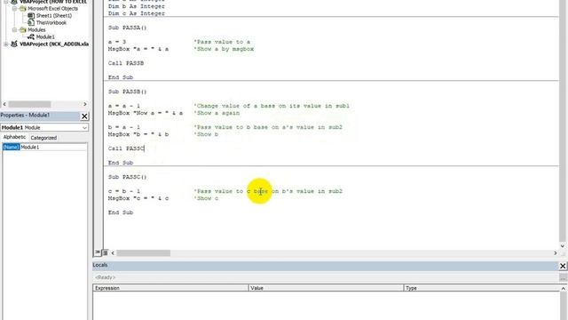Select the Sheet1 (Sheet1) tree item label
568x320 pixels.
(x=54, y=16)
